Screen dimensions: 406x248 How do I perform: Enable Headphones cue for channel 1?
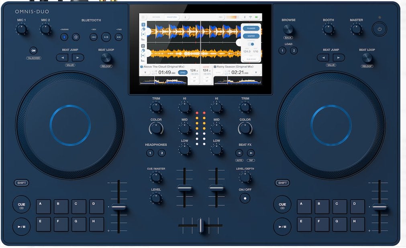click(x=150, y=153)
